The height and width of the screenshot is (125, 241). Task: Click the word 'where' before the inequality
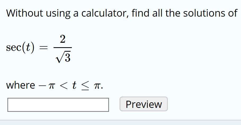coord(21,85)
